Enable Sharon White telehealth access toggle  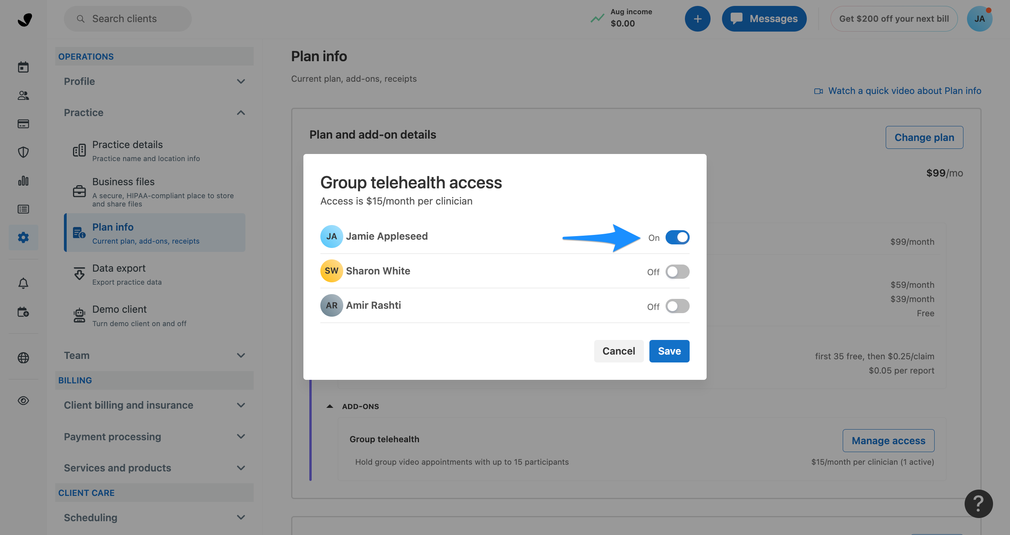(677, 272)
